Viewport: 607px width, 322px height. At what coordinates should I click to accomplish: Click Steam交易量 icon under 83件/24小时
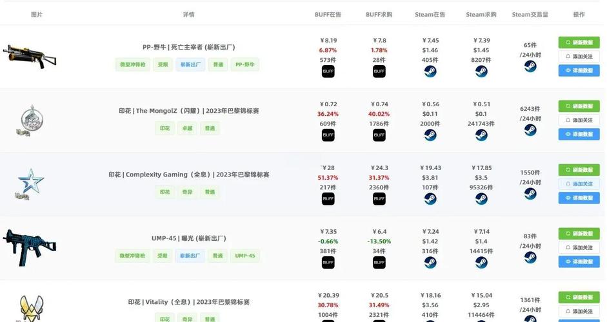(530, 258)
